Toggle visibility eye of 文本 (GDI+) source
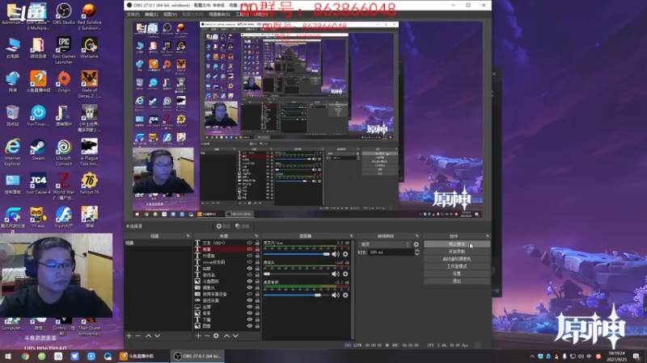The image size is (647, 363). click(250, 243)
